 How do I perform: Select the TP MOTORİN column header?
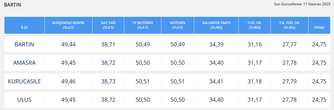point(143,25)
